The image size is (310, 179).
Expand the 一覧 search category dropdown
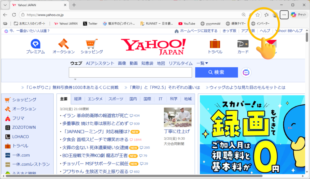coord(202,63)
